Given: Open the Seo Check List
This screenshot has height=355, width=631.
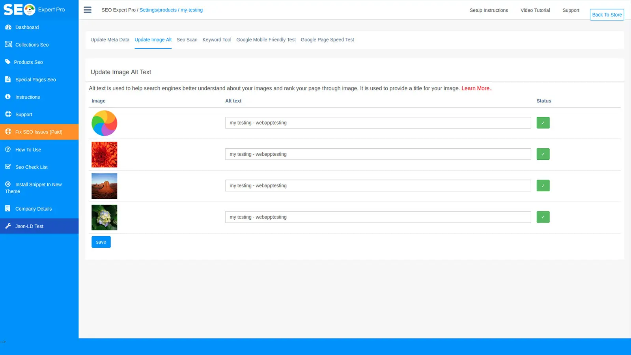Looking at the screenshot, I should (x=31, y=167).
